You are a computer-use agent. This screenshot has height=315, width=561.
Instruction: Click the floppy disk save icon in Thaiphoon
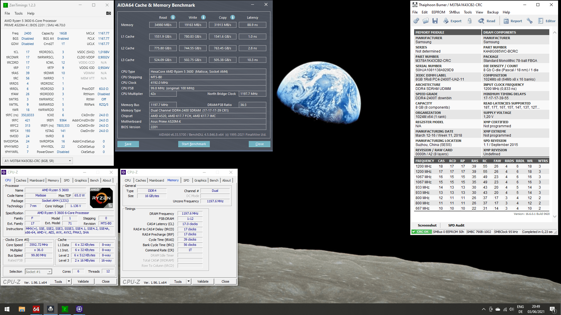[435, 21]
